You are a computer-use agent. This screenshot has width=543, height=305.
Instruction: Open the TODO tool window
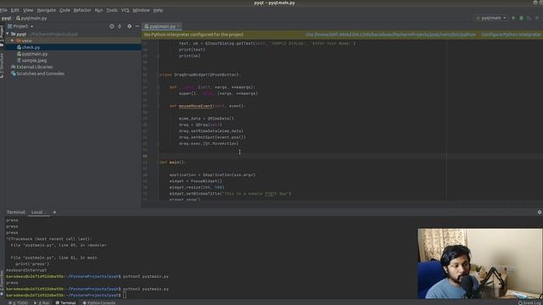(x=19, y=302)
